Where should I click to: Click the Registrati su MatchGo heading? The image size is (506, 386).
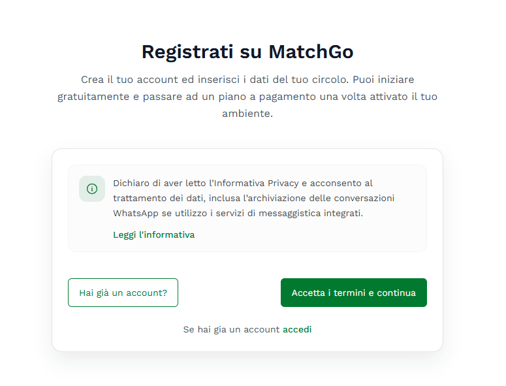coord(247,52)
